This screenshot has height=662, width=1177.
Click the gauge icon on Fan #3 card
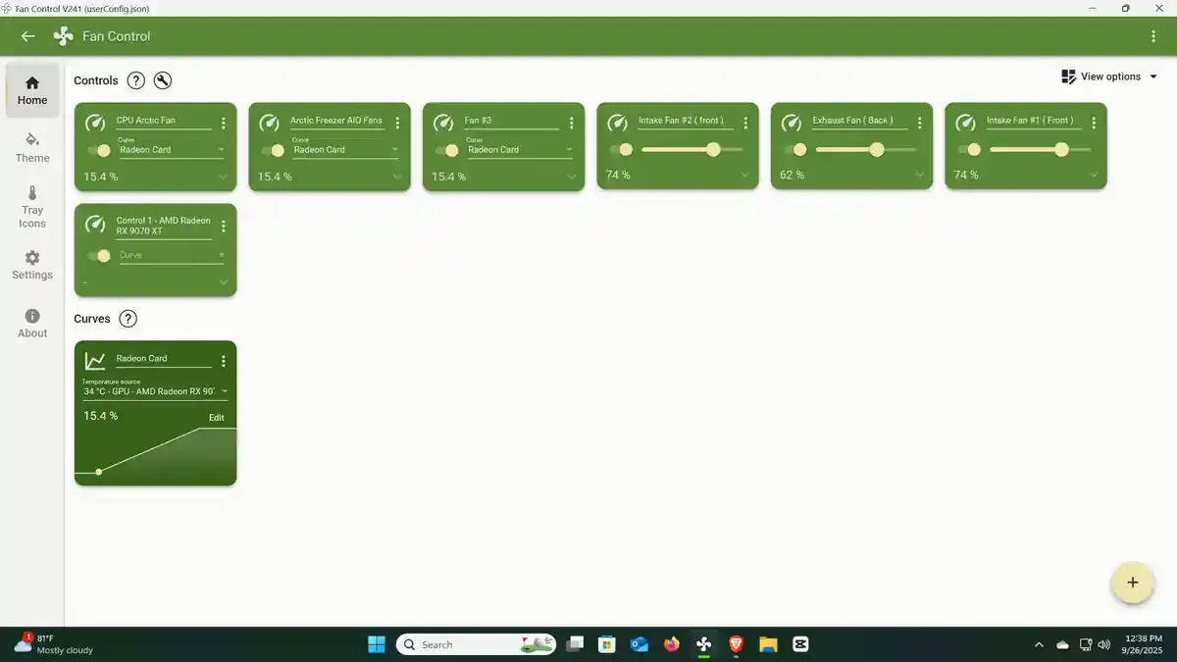point(443,123)
